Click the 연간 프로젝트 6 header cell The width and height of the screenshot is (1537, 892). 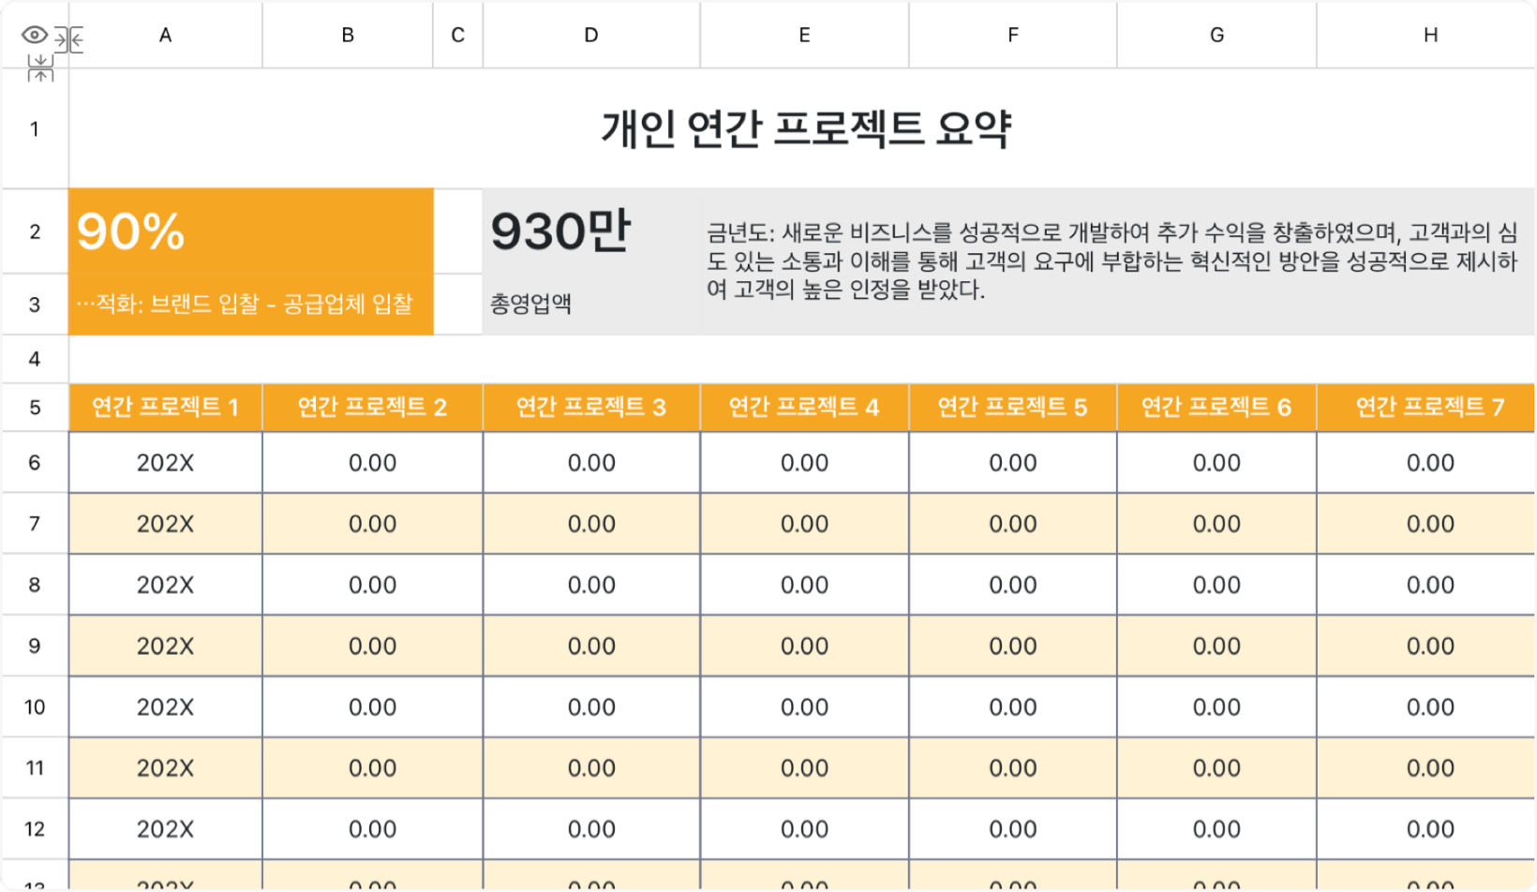click(x=1216, y=408)
